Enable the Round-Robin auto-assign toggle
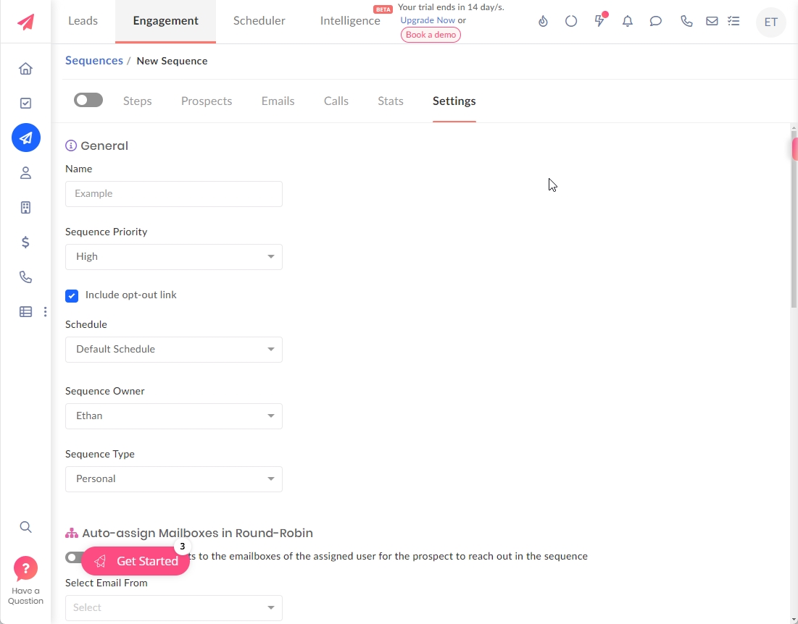This screenshot has height=624, width=798. point(73,557)
